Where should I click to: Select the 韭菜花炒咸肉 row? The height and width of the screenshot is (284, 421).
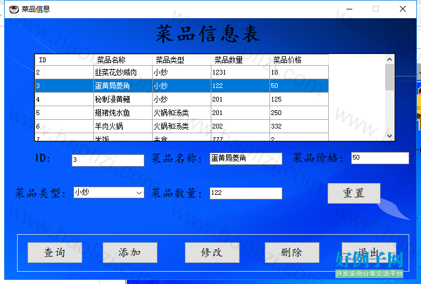(182, 72)
